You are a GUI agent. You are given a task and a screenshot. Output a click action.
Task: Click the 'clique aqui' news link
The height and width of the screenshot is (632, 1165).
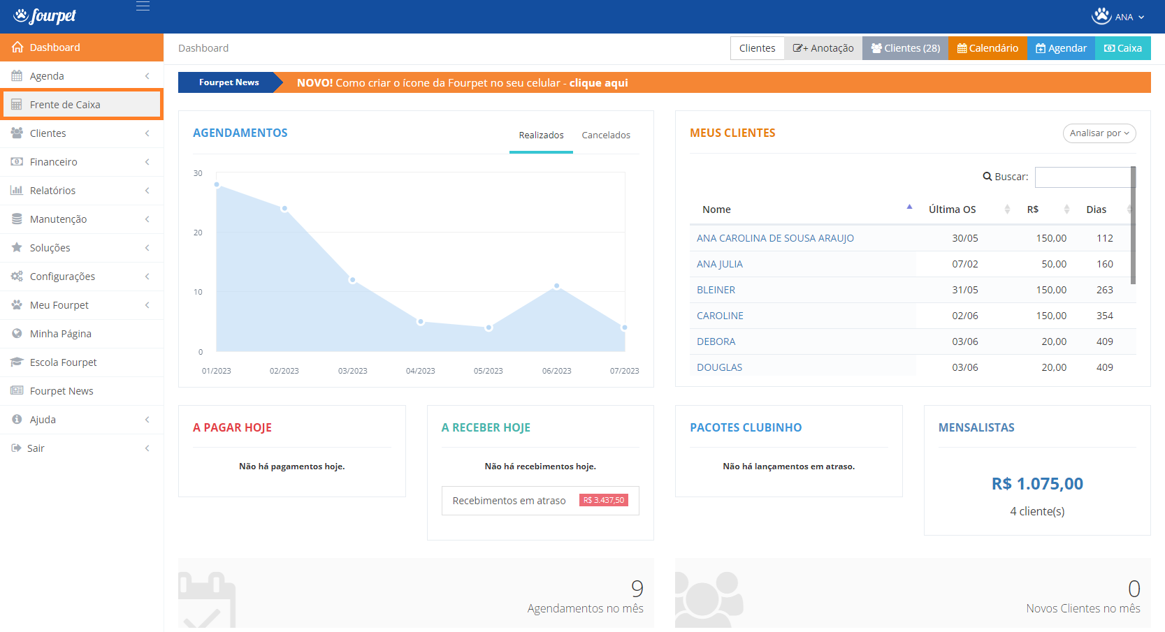(x=598, y=82)
